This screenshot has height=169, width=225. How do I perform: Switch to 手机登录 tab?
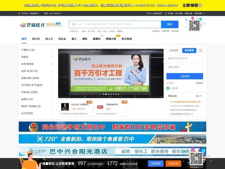(x=173, y=50)
